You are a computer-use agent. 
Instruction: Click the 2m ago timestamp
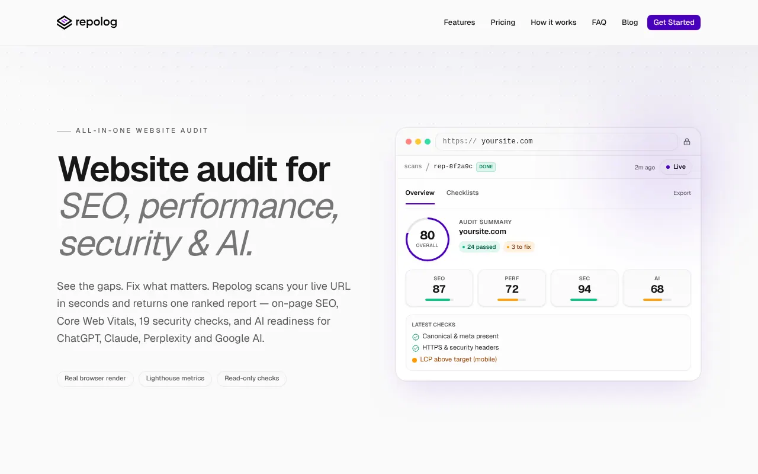pyautogui.click(x=645, y=168)
